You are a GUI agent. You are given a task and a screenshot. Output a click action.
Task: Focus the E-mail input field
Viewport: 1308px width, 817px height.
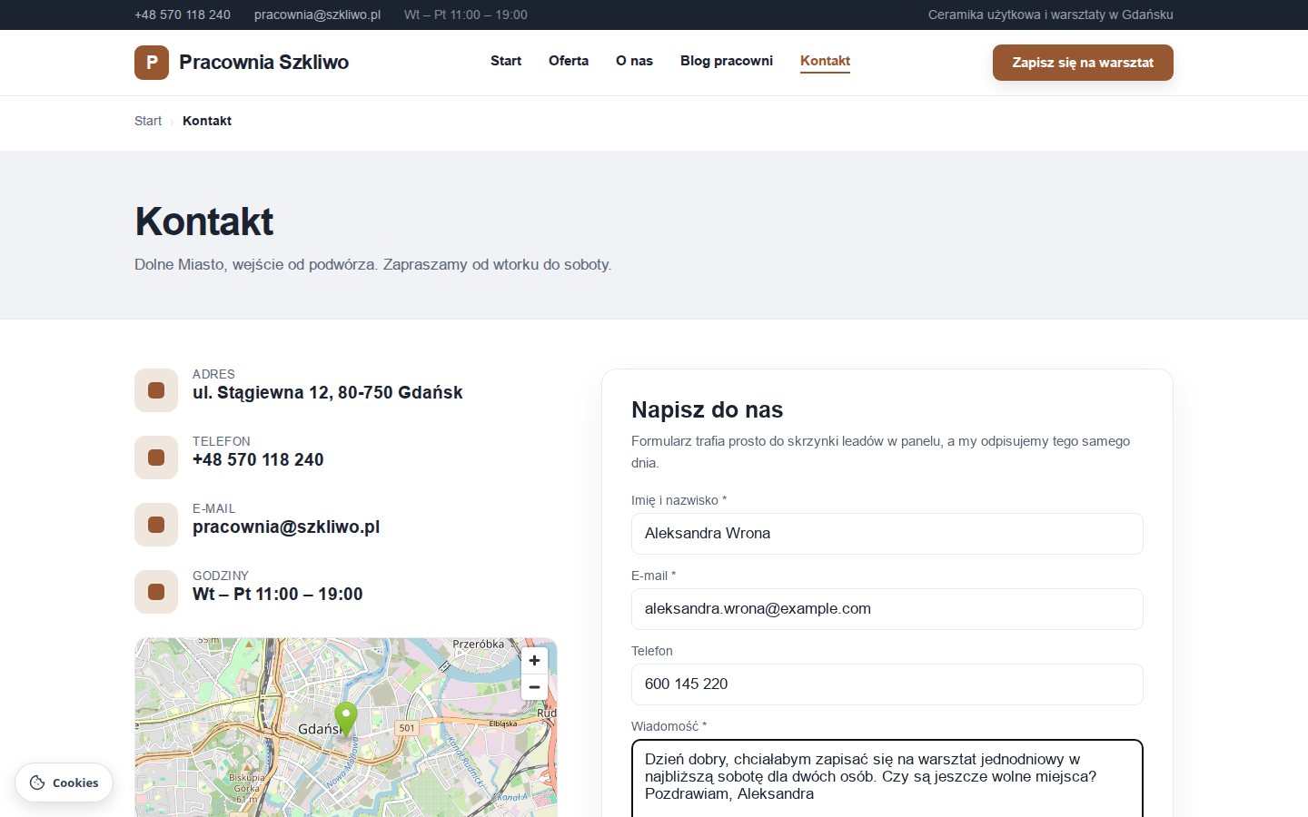[x=887, y=609]
